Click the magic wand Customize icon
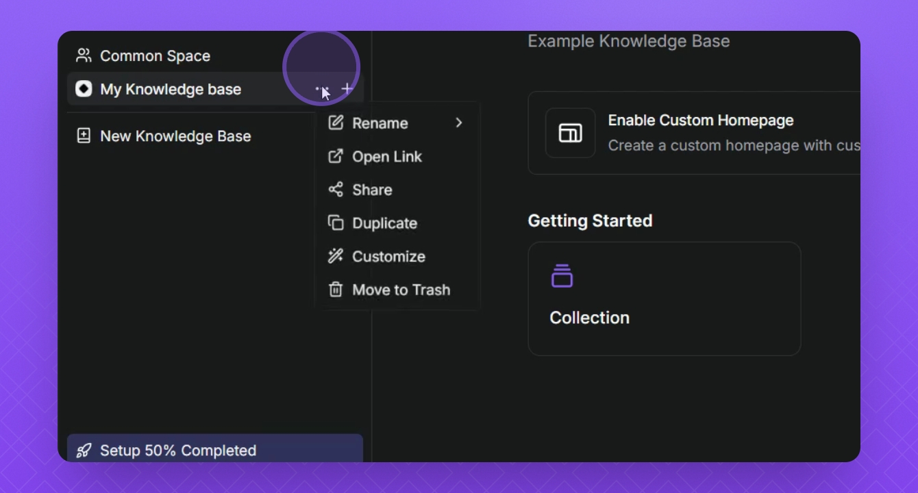Viewport: 918px width, 493px height. point(335,256)
